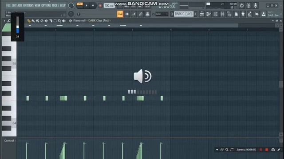Expand the Bandicam dropdown triangle
The image size is (284, 159).
217,150
